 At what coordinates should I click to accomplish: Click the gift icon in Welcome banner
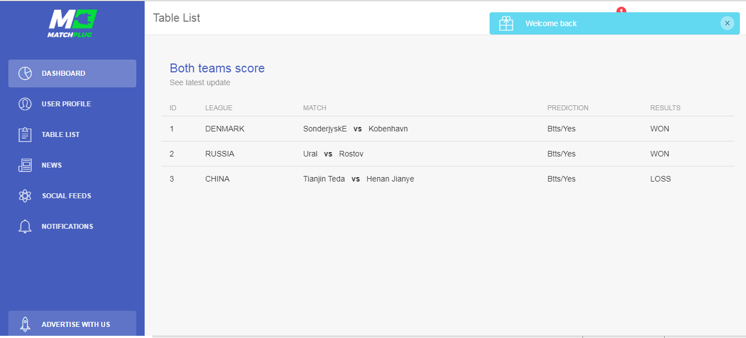click(506, 23)
